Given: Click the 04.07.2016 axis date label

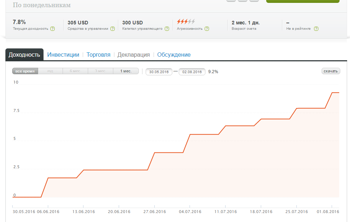Looking at the screenshot, I should click(190, 212).
